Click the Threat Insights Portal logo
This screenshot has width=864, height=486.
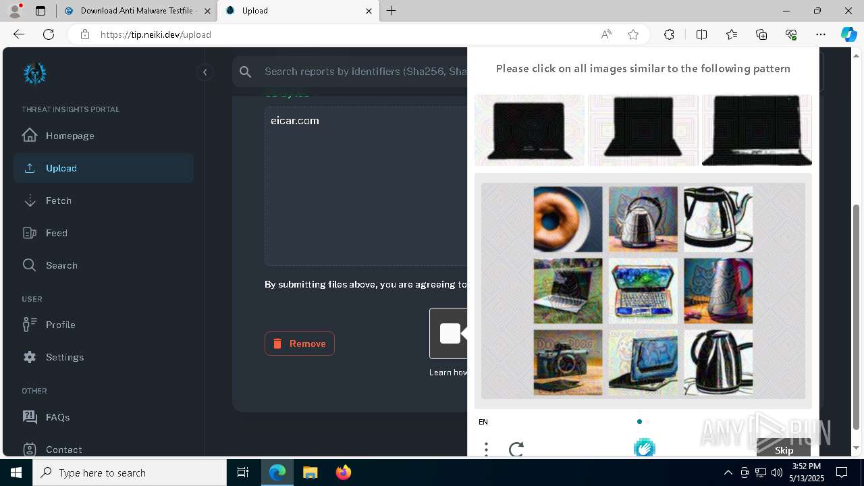point(34,73)
